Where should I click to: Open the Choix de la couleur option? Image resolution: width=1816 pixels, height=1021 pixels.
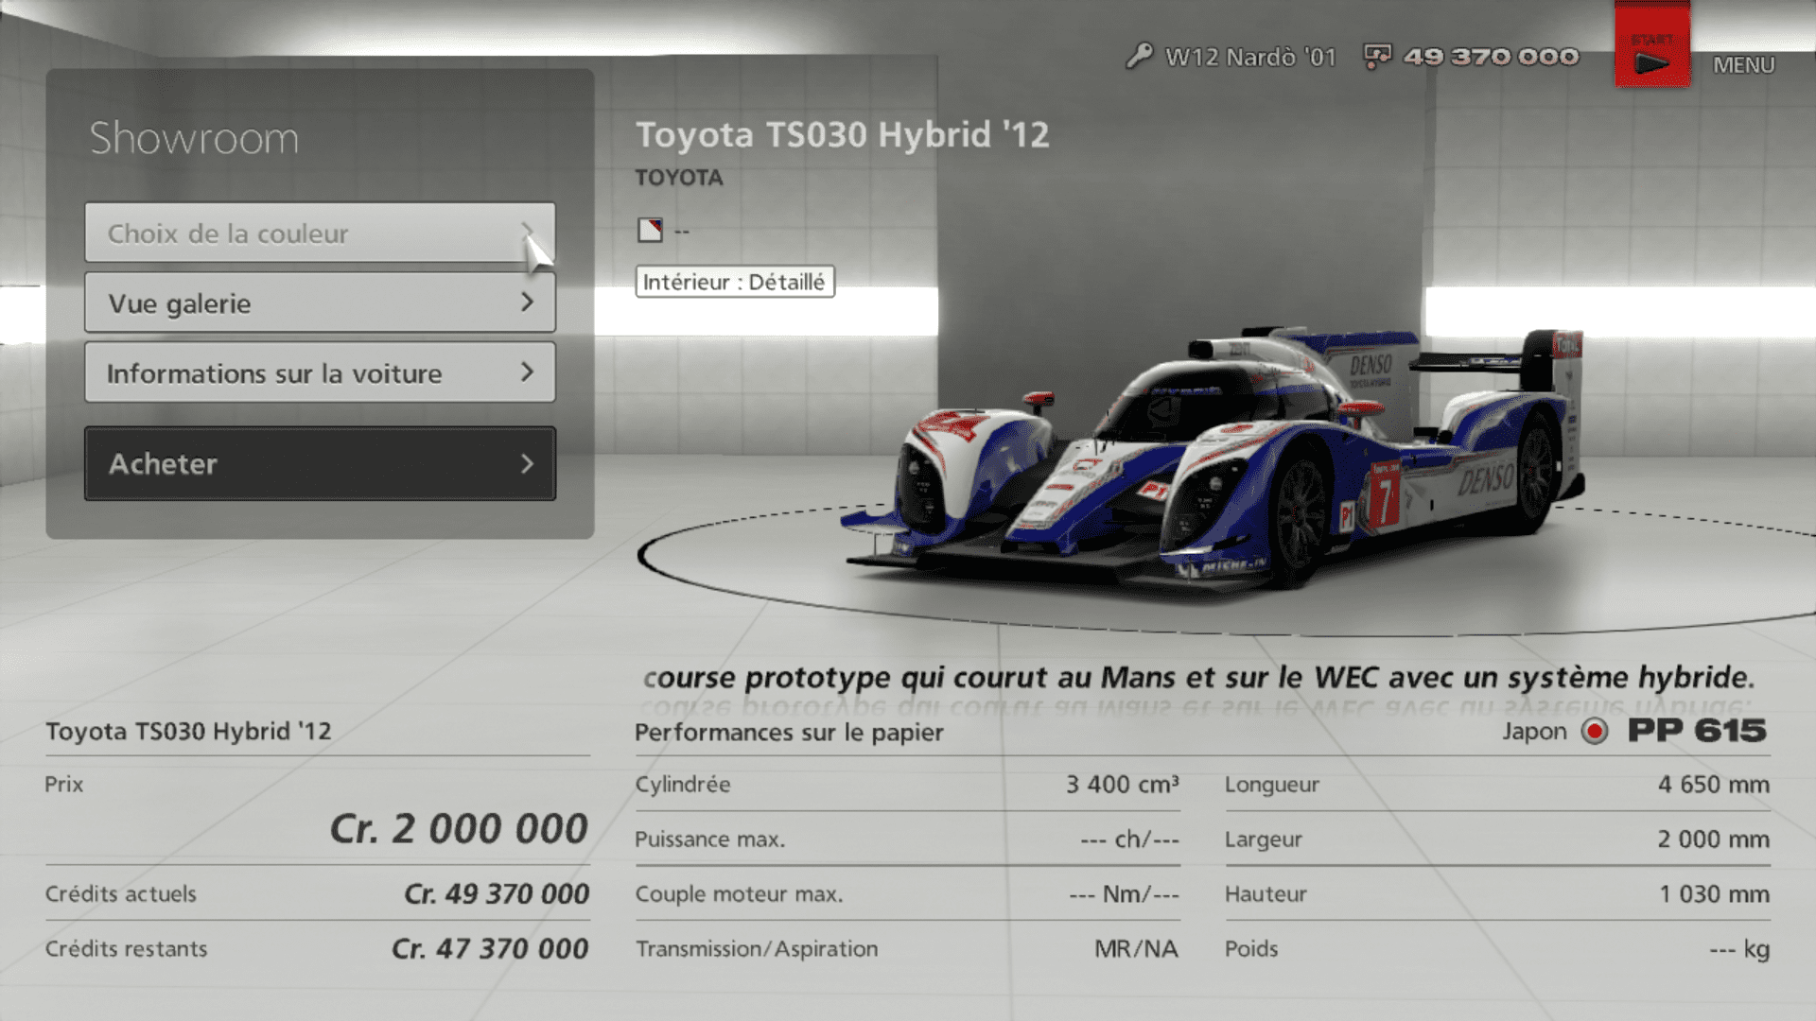tap(320, 233)
